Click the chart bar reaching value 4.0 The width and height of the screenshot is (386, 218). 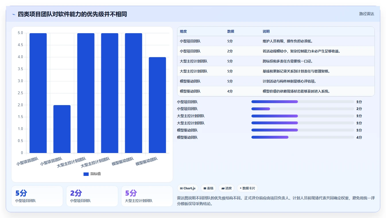click(x=157, y=105)
